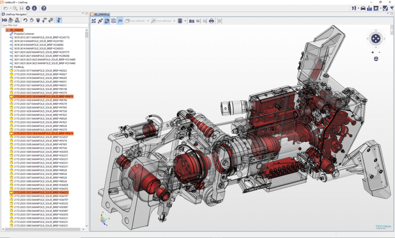Toggle the PMI annotation display button

pos(120,21)
